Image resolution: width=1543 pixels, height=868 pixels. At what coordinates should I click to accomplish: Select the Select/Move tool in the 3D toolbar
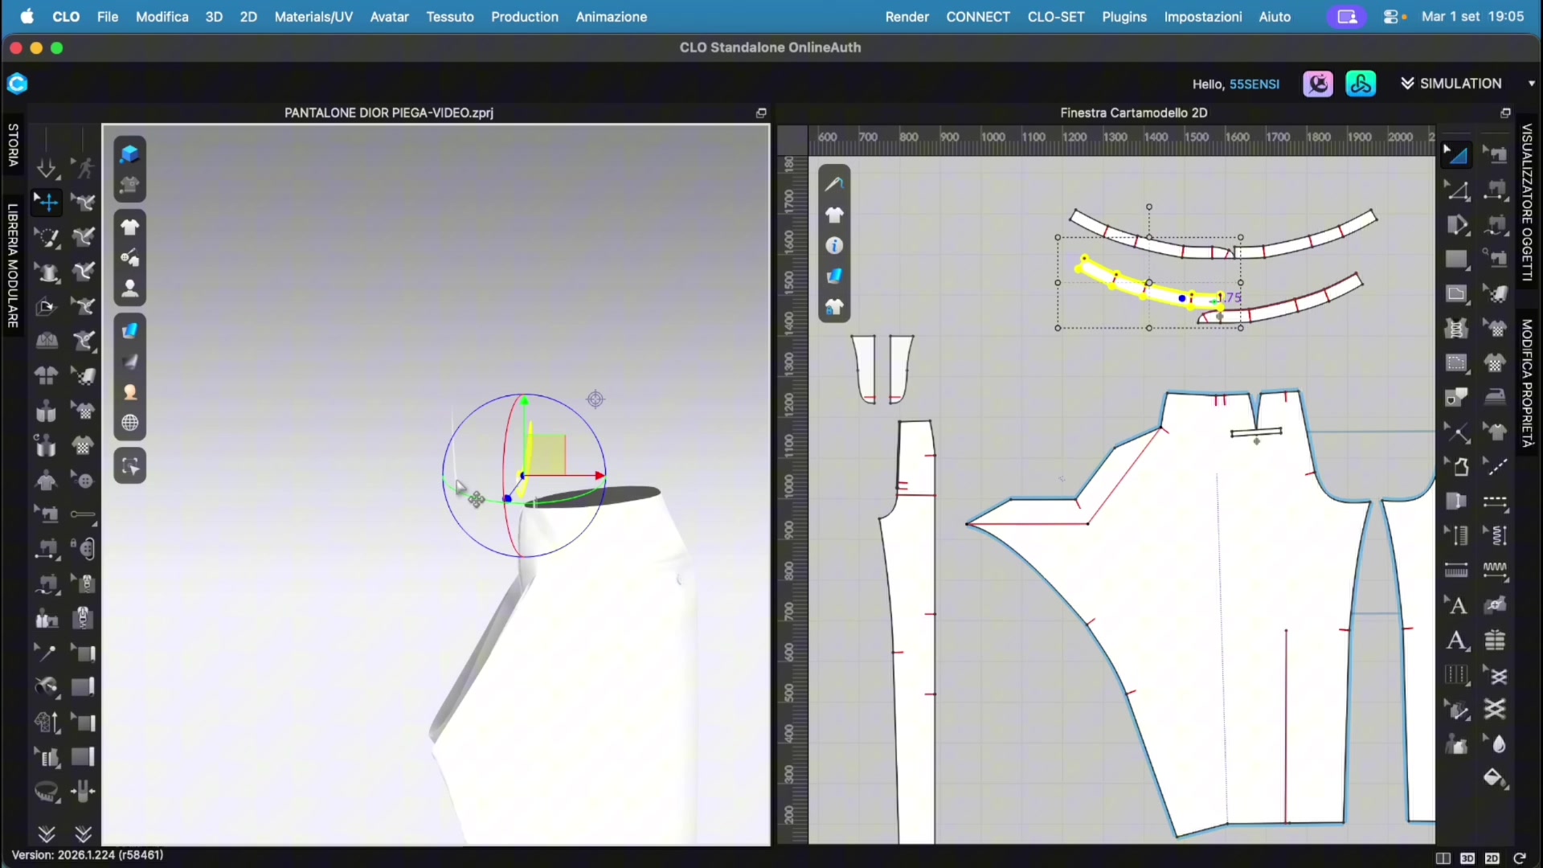[x=47, y=202]
